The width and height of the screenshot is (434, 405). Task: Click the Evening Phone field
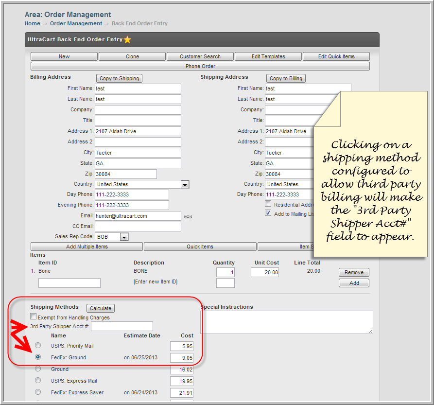click(132, 205)
